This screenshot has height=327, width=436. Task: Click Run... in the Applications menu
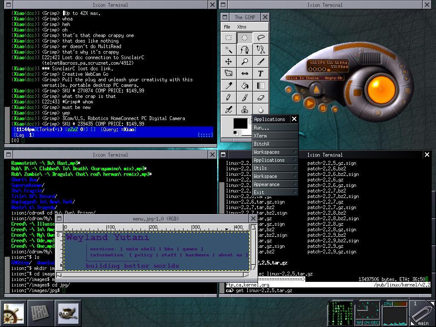click(261, 128)
